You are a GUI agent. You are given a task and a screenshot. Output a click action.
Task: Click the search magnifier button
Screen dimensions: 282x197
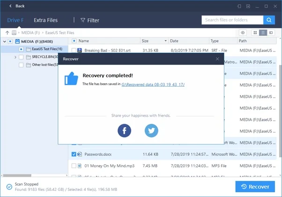(x=268, y=20)
